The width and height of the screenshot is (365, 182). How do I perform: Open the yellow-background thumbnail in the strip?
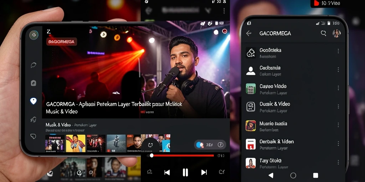coord(76,143)
